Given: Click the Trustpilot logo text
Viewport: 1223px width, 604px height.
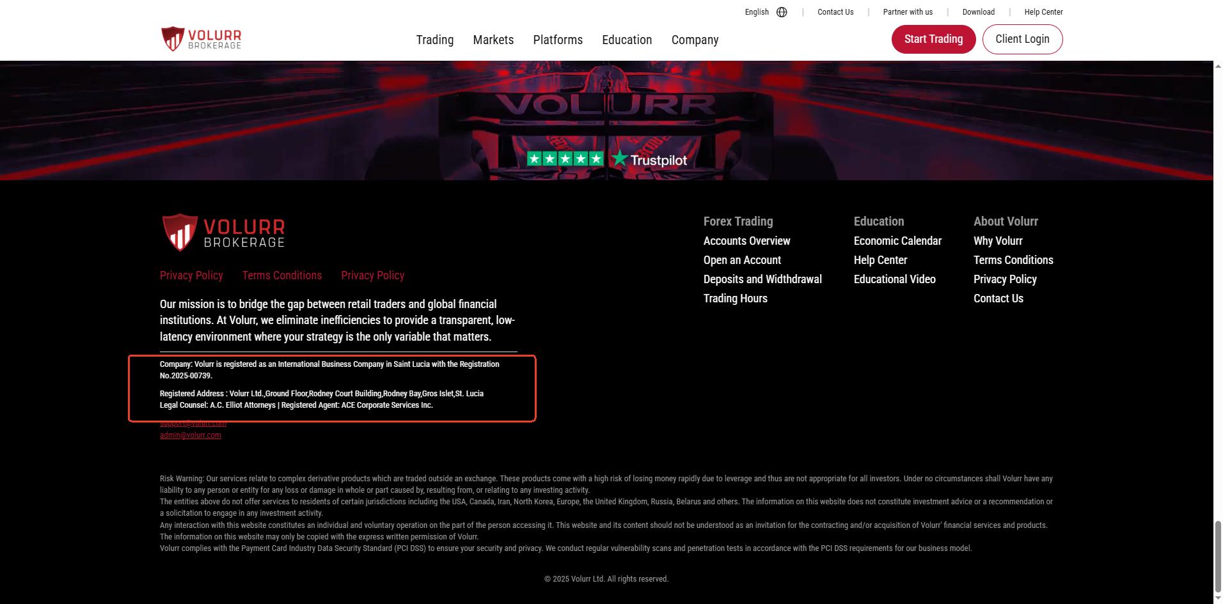Looking at the screenshot, I should coord(649,159).
